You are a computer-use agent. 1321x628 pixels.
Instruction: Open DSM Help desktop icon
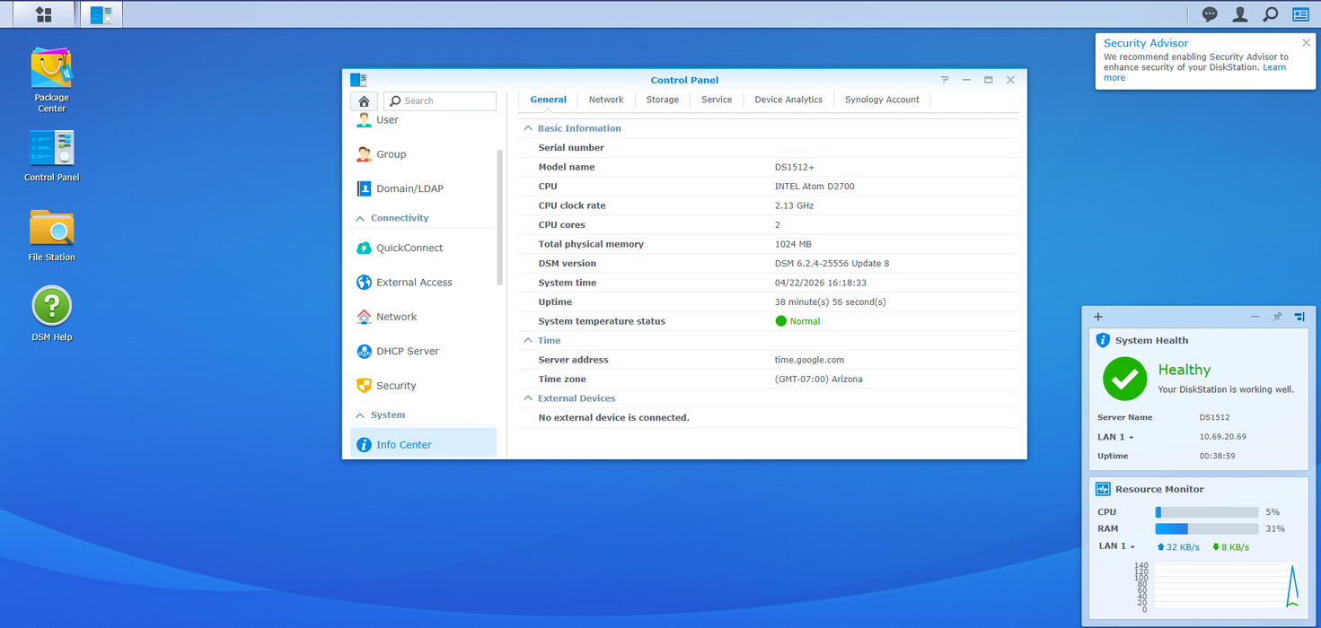click(x=51, y=314)
